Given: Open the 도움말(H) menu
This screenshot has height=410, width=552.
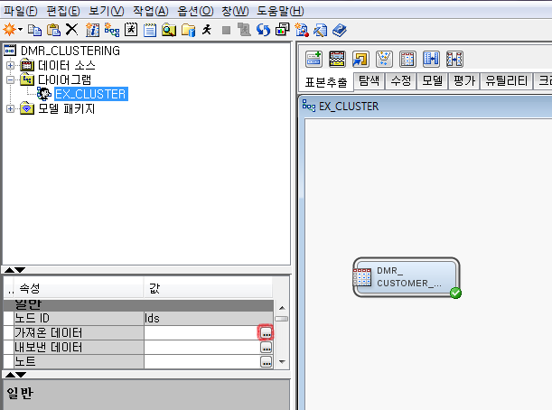Looking at the screenshot, I should click(x=281, y=11).
